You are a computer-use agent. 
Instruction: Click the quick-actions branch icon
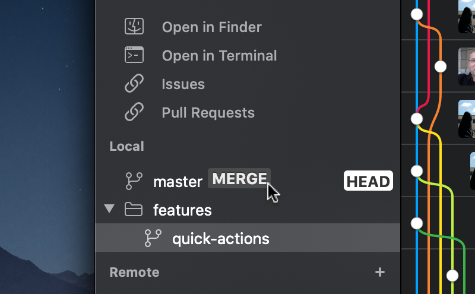tap(153, 239)
